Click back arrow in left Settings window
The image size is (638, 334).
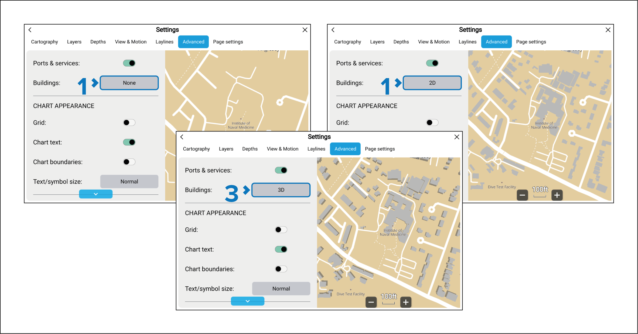(30, 30)
